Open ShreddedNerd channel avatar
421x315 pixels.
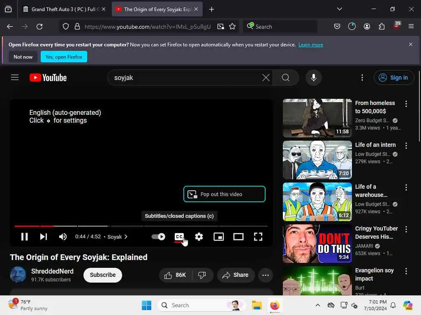point(18,274)
